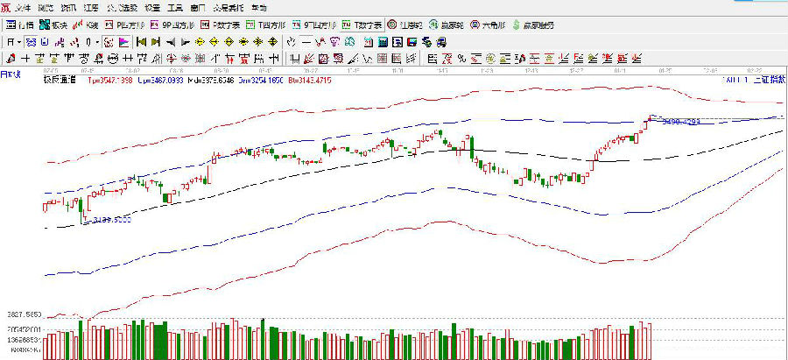The image size is (788, 360).
Task: Open the 设置 Settings menu
Action: coord(152,7)
